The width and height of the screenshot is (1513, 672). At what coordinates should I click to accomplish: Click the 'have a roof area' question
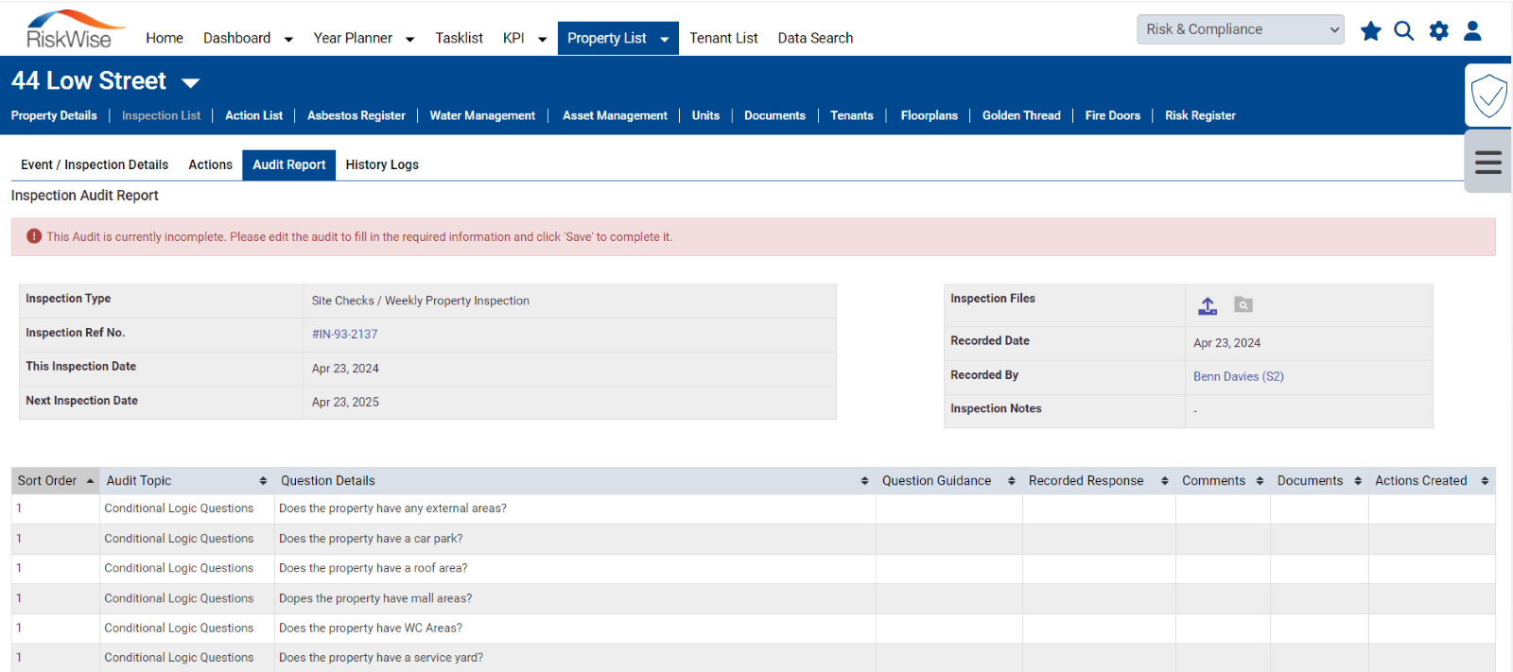(x=373, y=568)
